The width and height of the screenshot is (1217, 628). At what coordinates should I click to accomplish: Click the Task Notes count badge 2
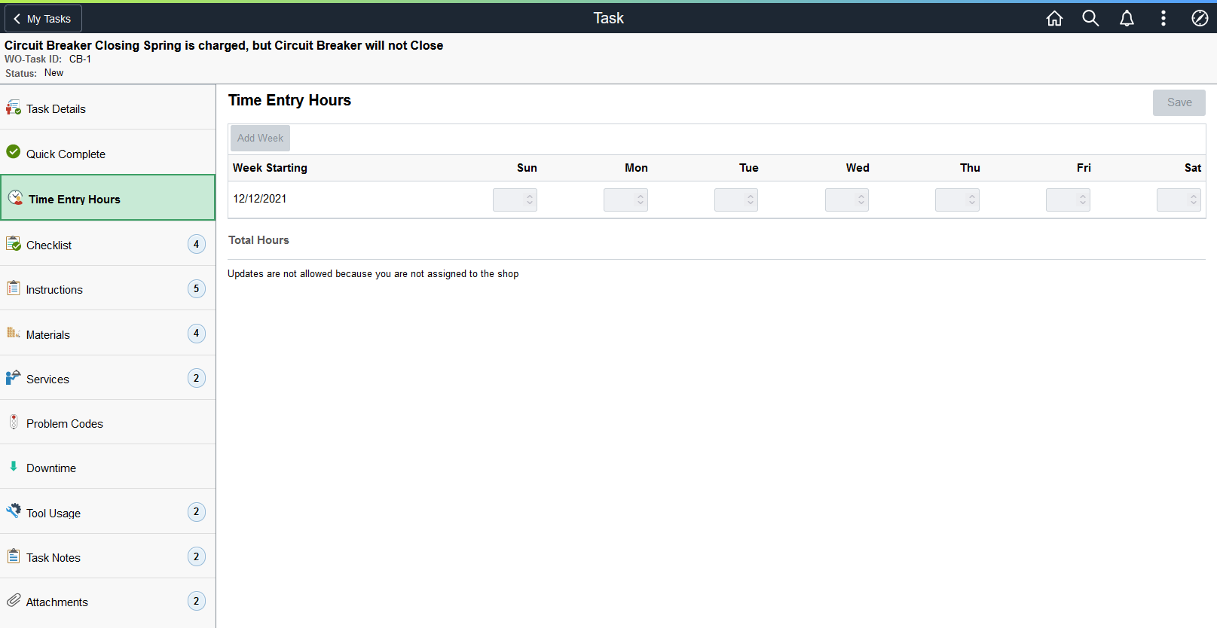pos(197,556)
